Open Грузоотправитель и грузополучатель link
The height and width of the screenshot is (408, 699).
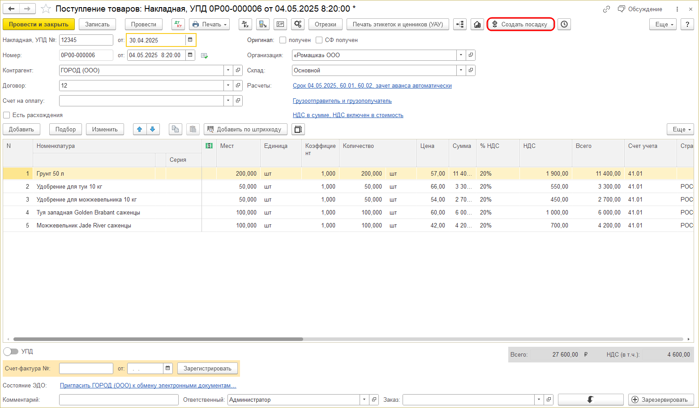[x=342, y=101]
